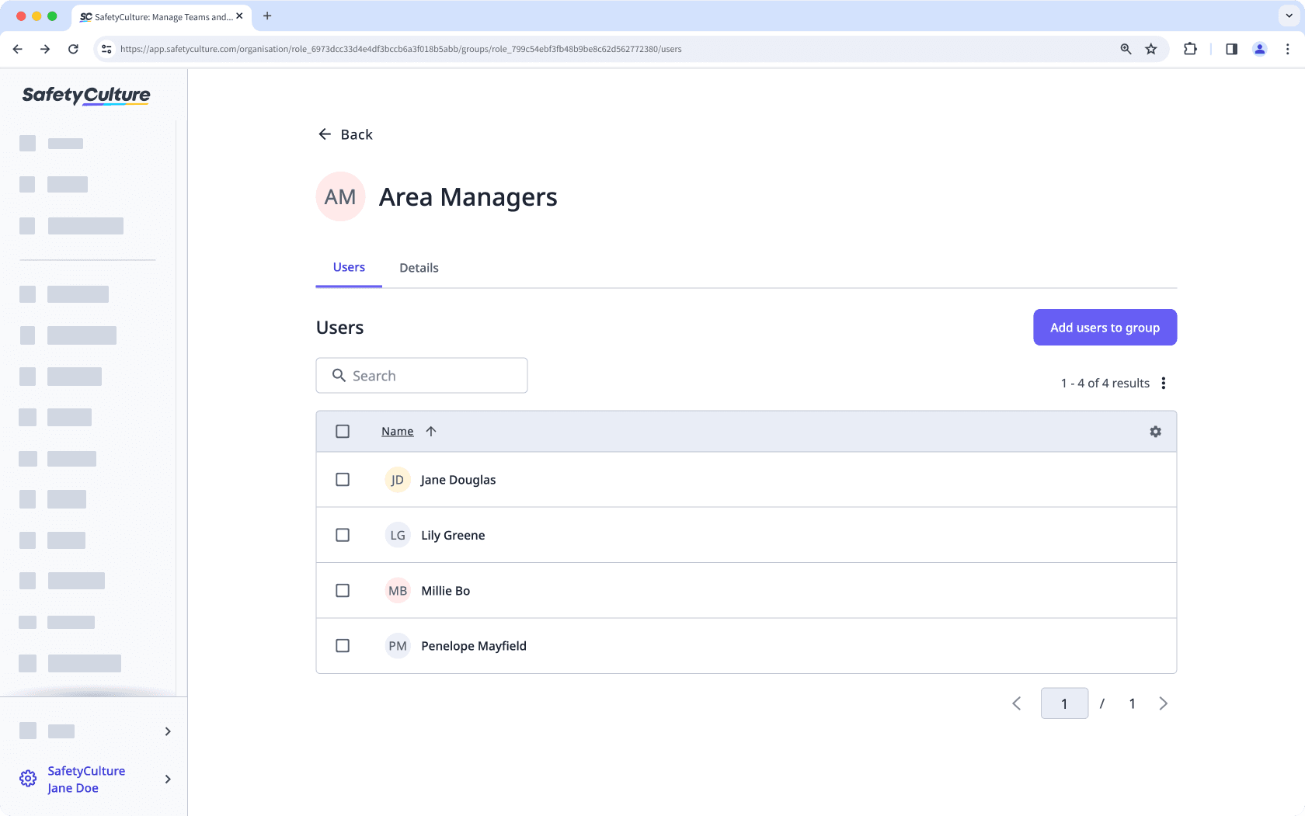Open the three-dot menu beside the results count
The width and height of the screenshot is (1305, 816).
pos(1163,383)
